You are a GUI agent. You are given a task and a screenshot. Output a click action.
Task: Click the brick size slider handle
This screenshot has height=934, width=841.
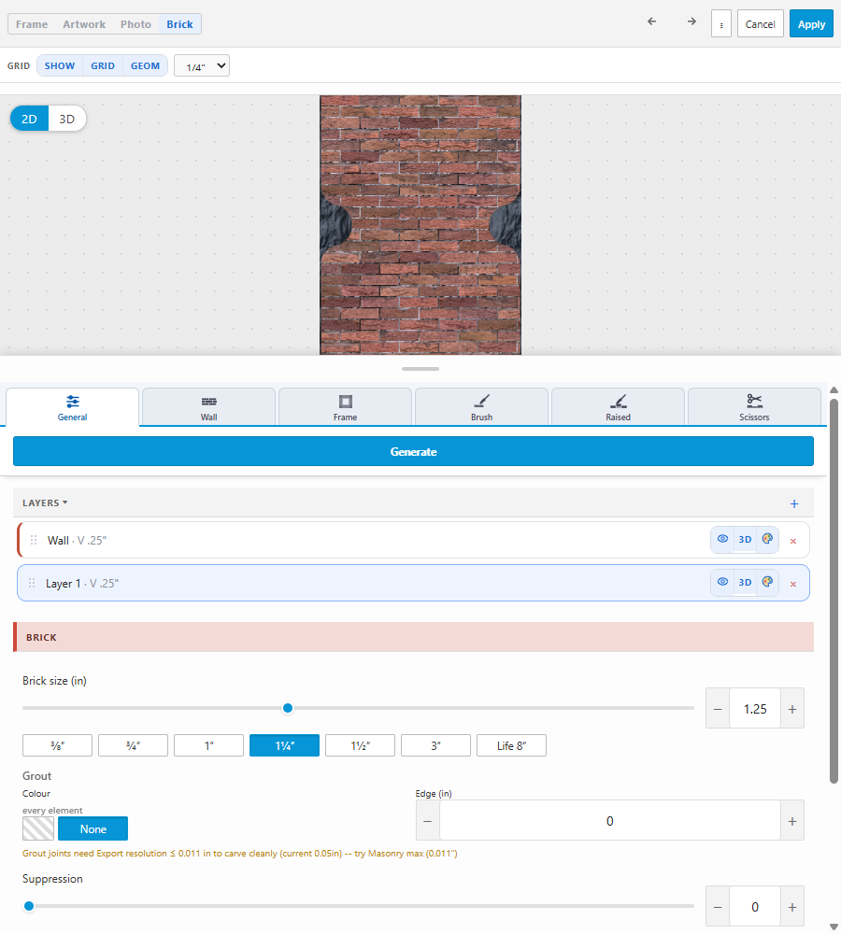tap(288, 708)
